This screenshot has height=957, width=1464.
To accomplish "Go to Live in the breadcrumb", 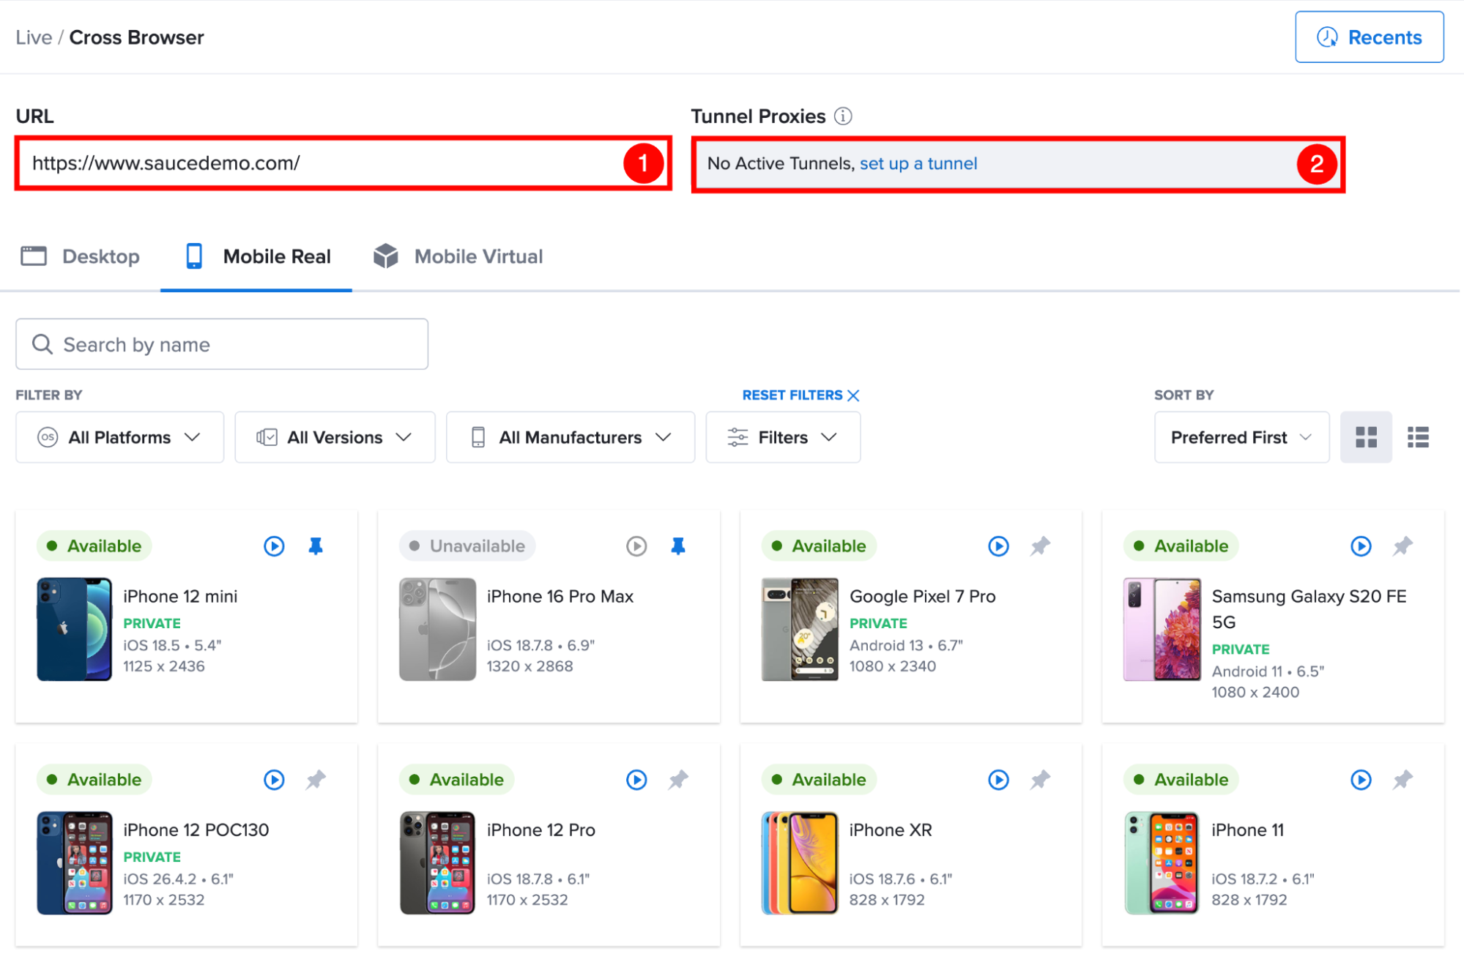I will pyautogui.click(x=34, y=37).
